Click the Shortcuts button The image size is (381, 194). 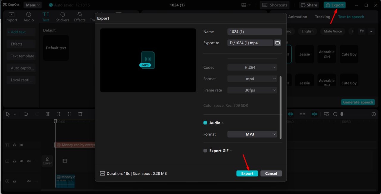point(275,5)
